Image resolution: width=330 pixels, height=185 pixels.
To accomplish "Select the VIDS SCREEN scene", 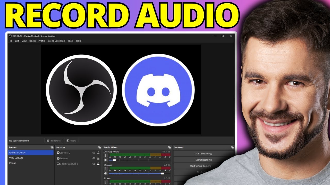I will 31,158.
